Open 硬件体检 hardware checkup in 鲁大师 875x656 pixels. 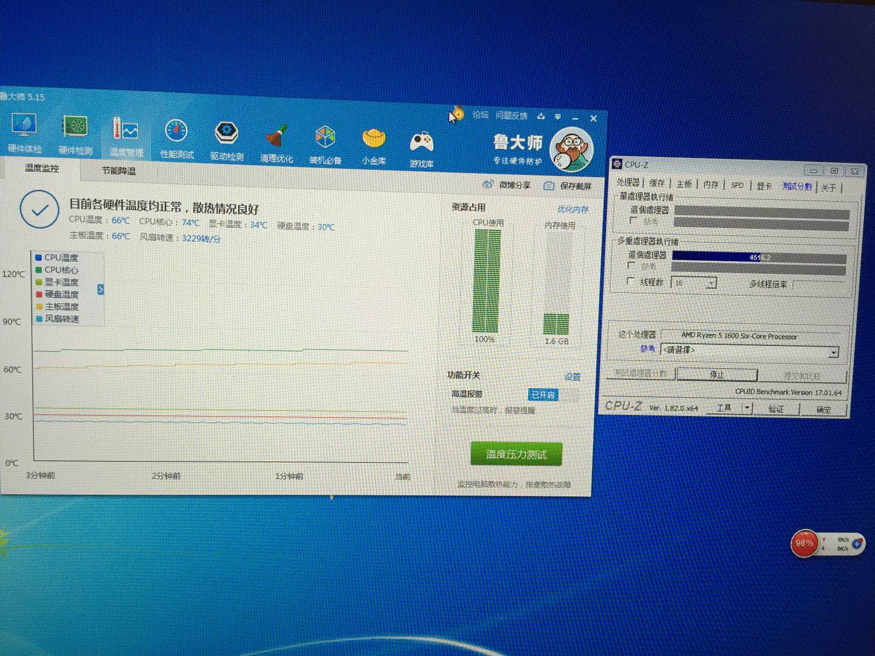[x=24, y=134]
